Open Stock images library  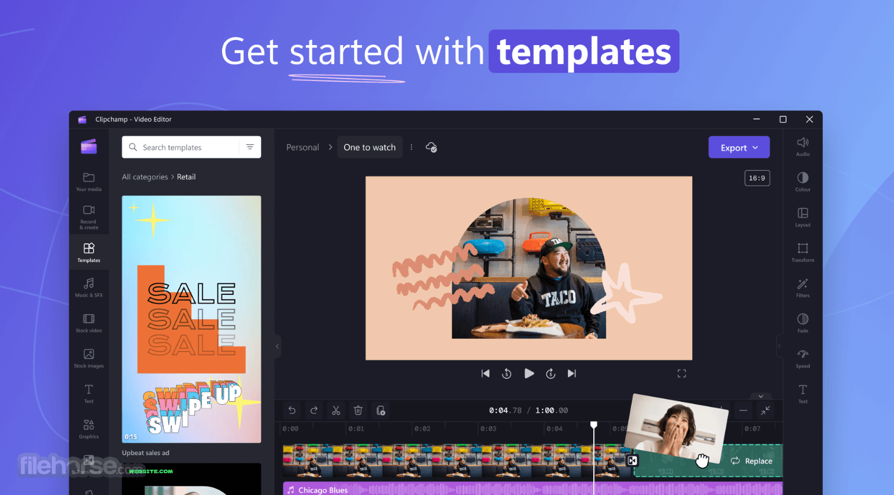pyautogui.click(x=88, y=358)
